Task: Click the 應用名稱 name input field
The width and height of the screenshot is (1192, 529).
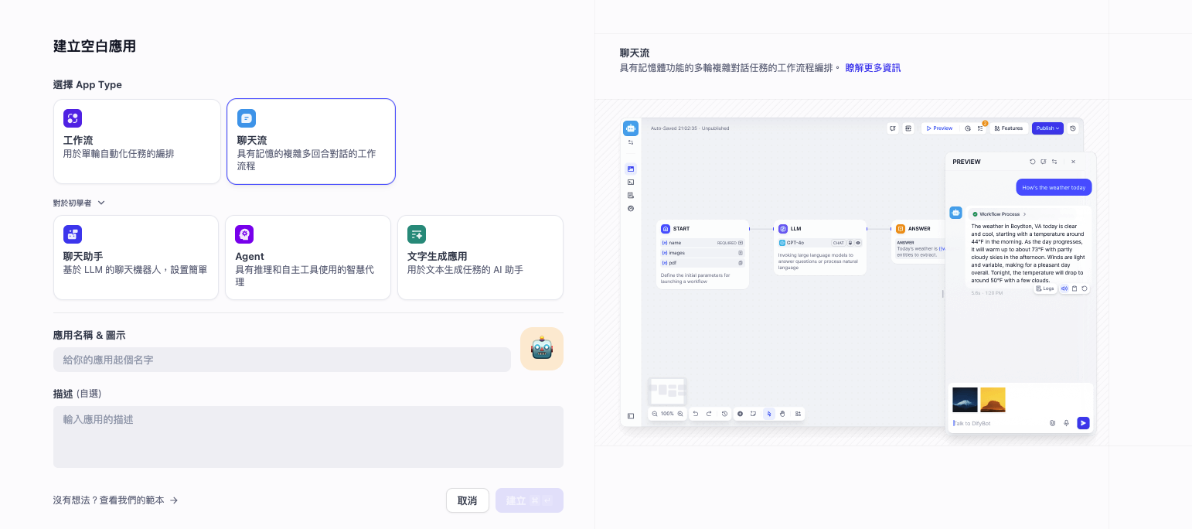Action: [x=281, y=360]
